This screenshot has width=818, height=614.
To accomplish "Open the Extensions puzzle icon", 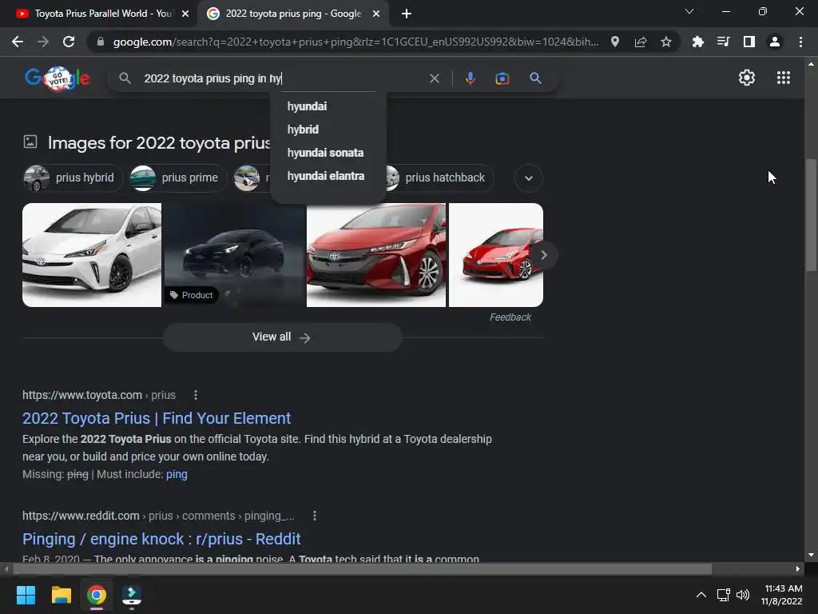I will pyautogui.click(x=697, y=42).
